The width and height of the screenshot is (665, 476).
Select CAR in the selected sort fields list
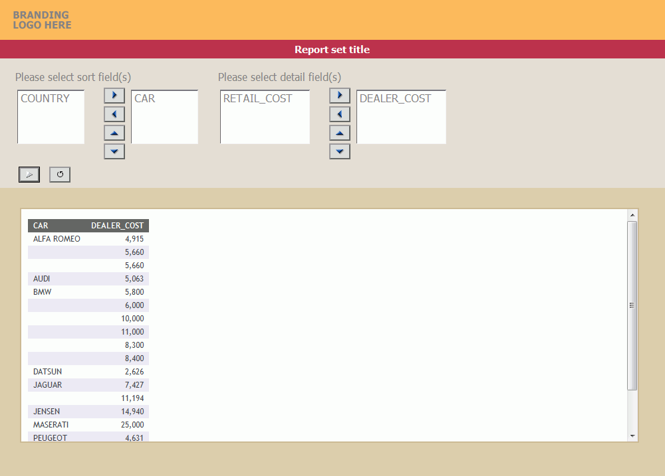point(144,98)
